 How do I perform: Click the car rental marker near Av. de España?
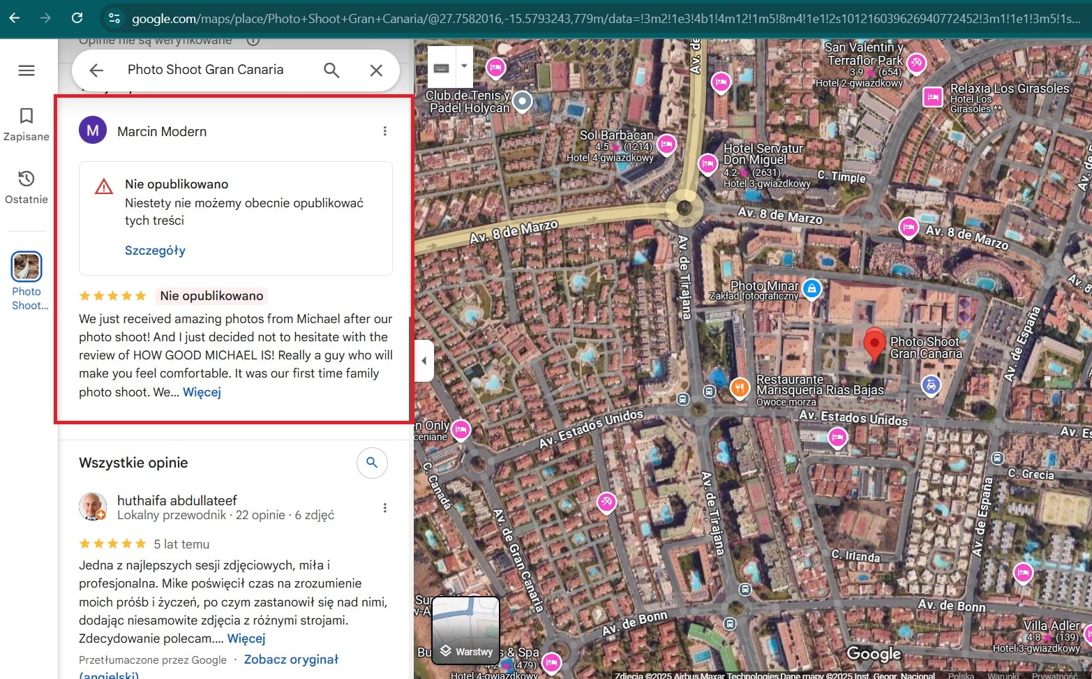point(931,385)
